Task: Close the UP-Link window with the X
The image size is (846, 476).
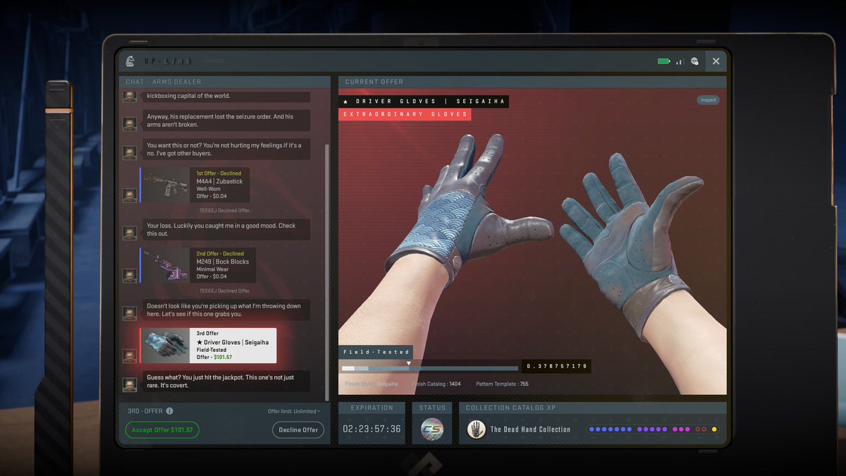Action: [716, 61]
